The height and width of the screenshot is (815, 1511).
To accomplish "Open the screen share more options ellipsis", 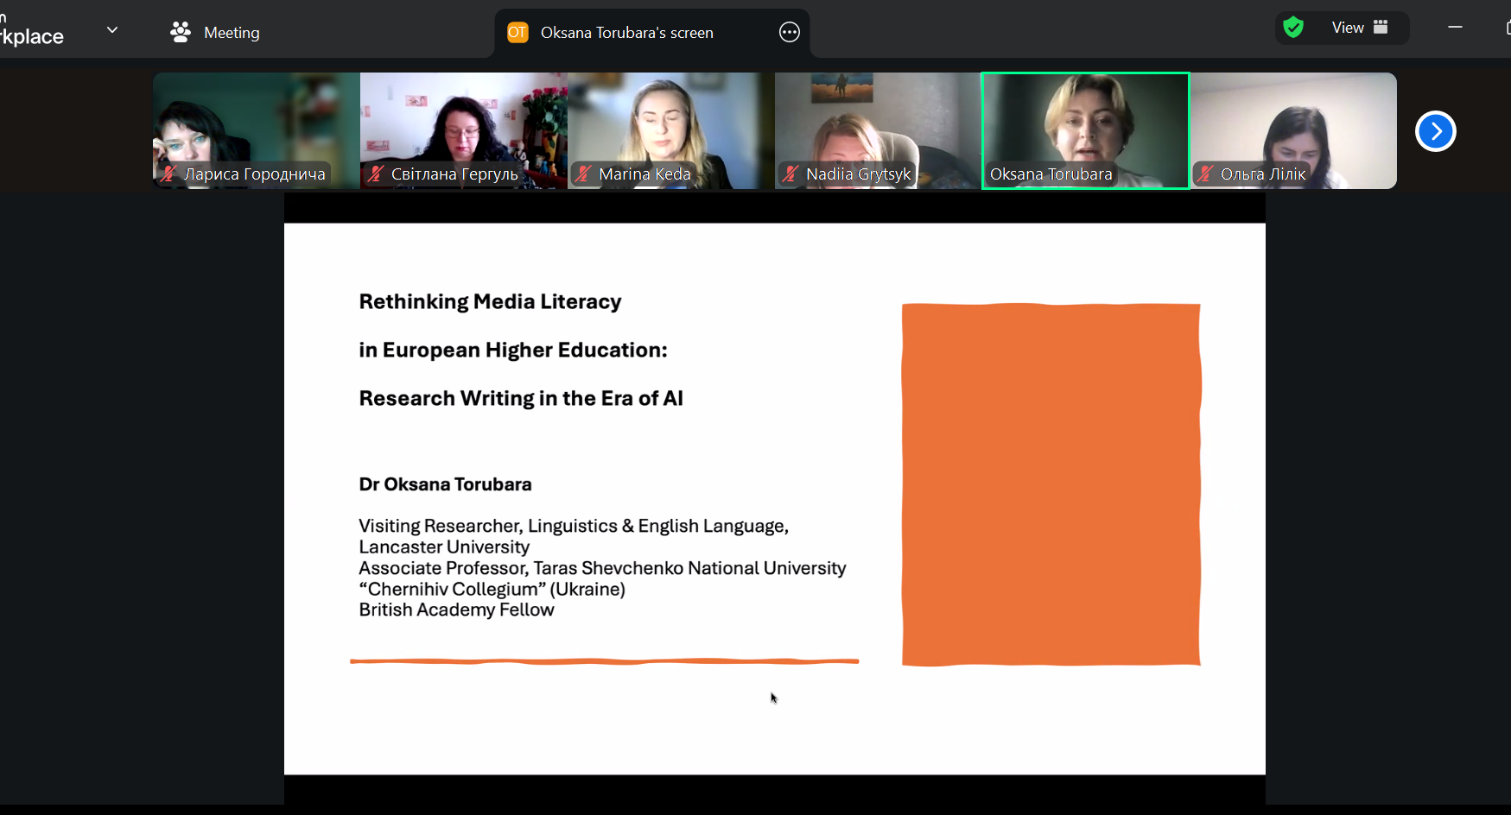I will (789, 33).
